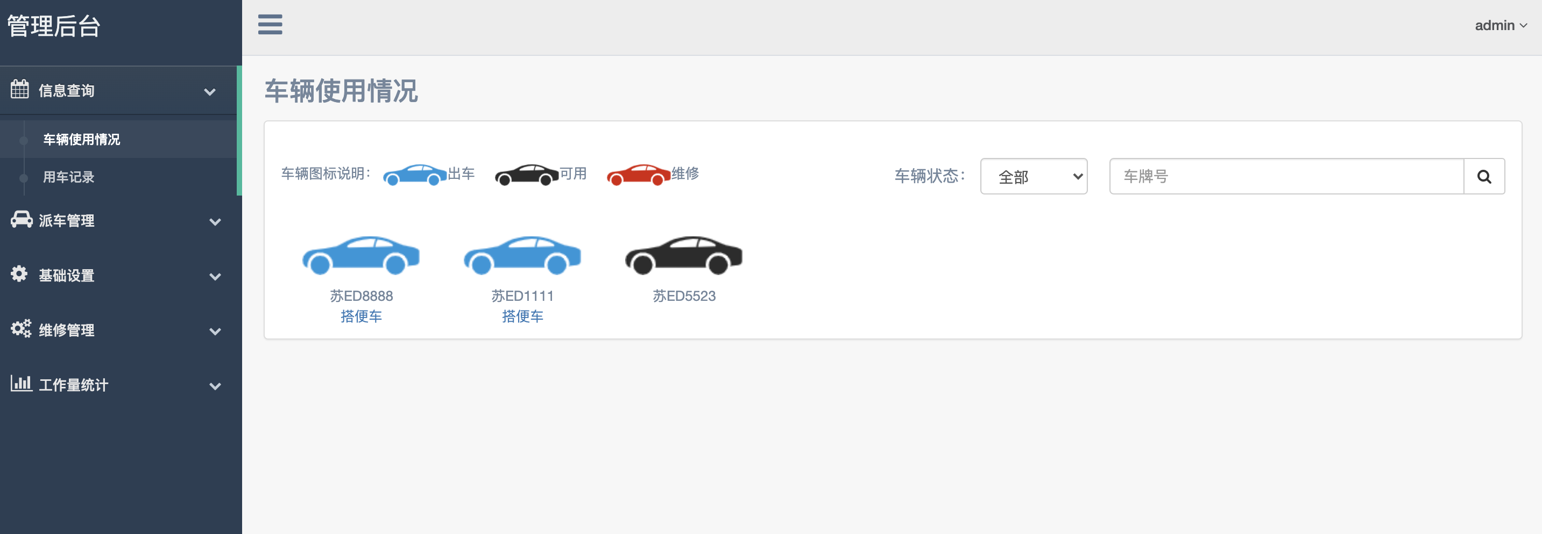Click the 维修 legend label
This screenshot has height=534, width=1542.
pos(685,174)
